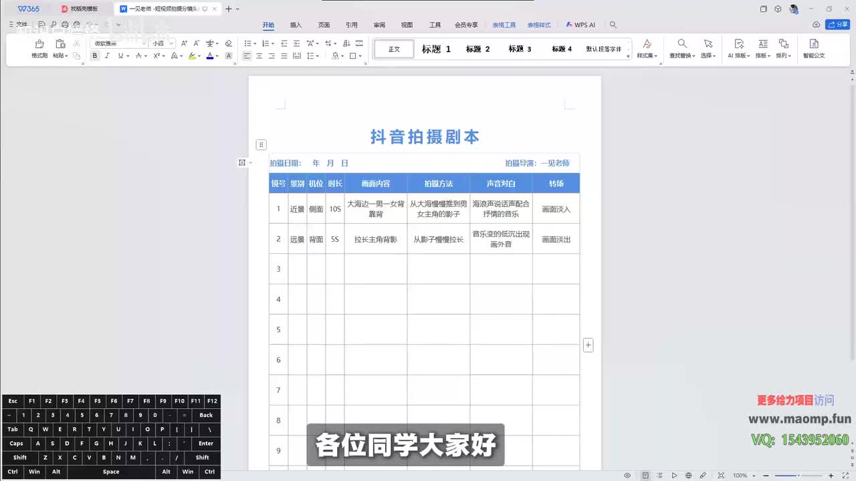
Task: Increase font size with A+ icon
Action: click(x=185, y=43)
